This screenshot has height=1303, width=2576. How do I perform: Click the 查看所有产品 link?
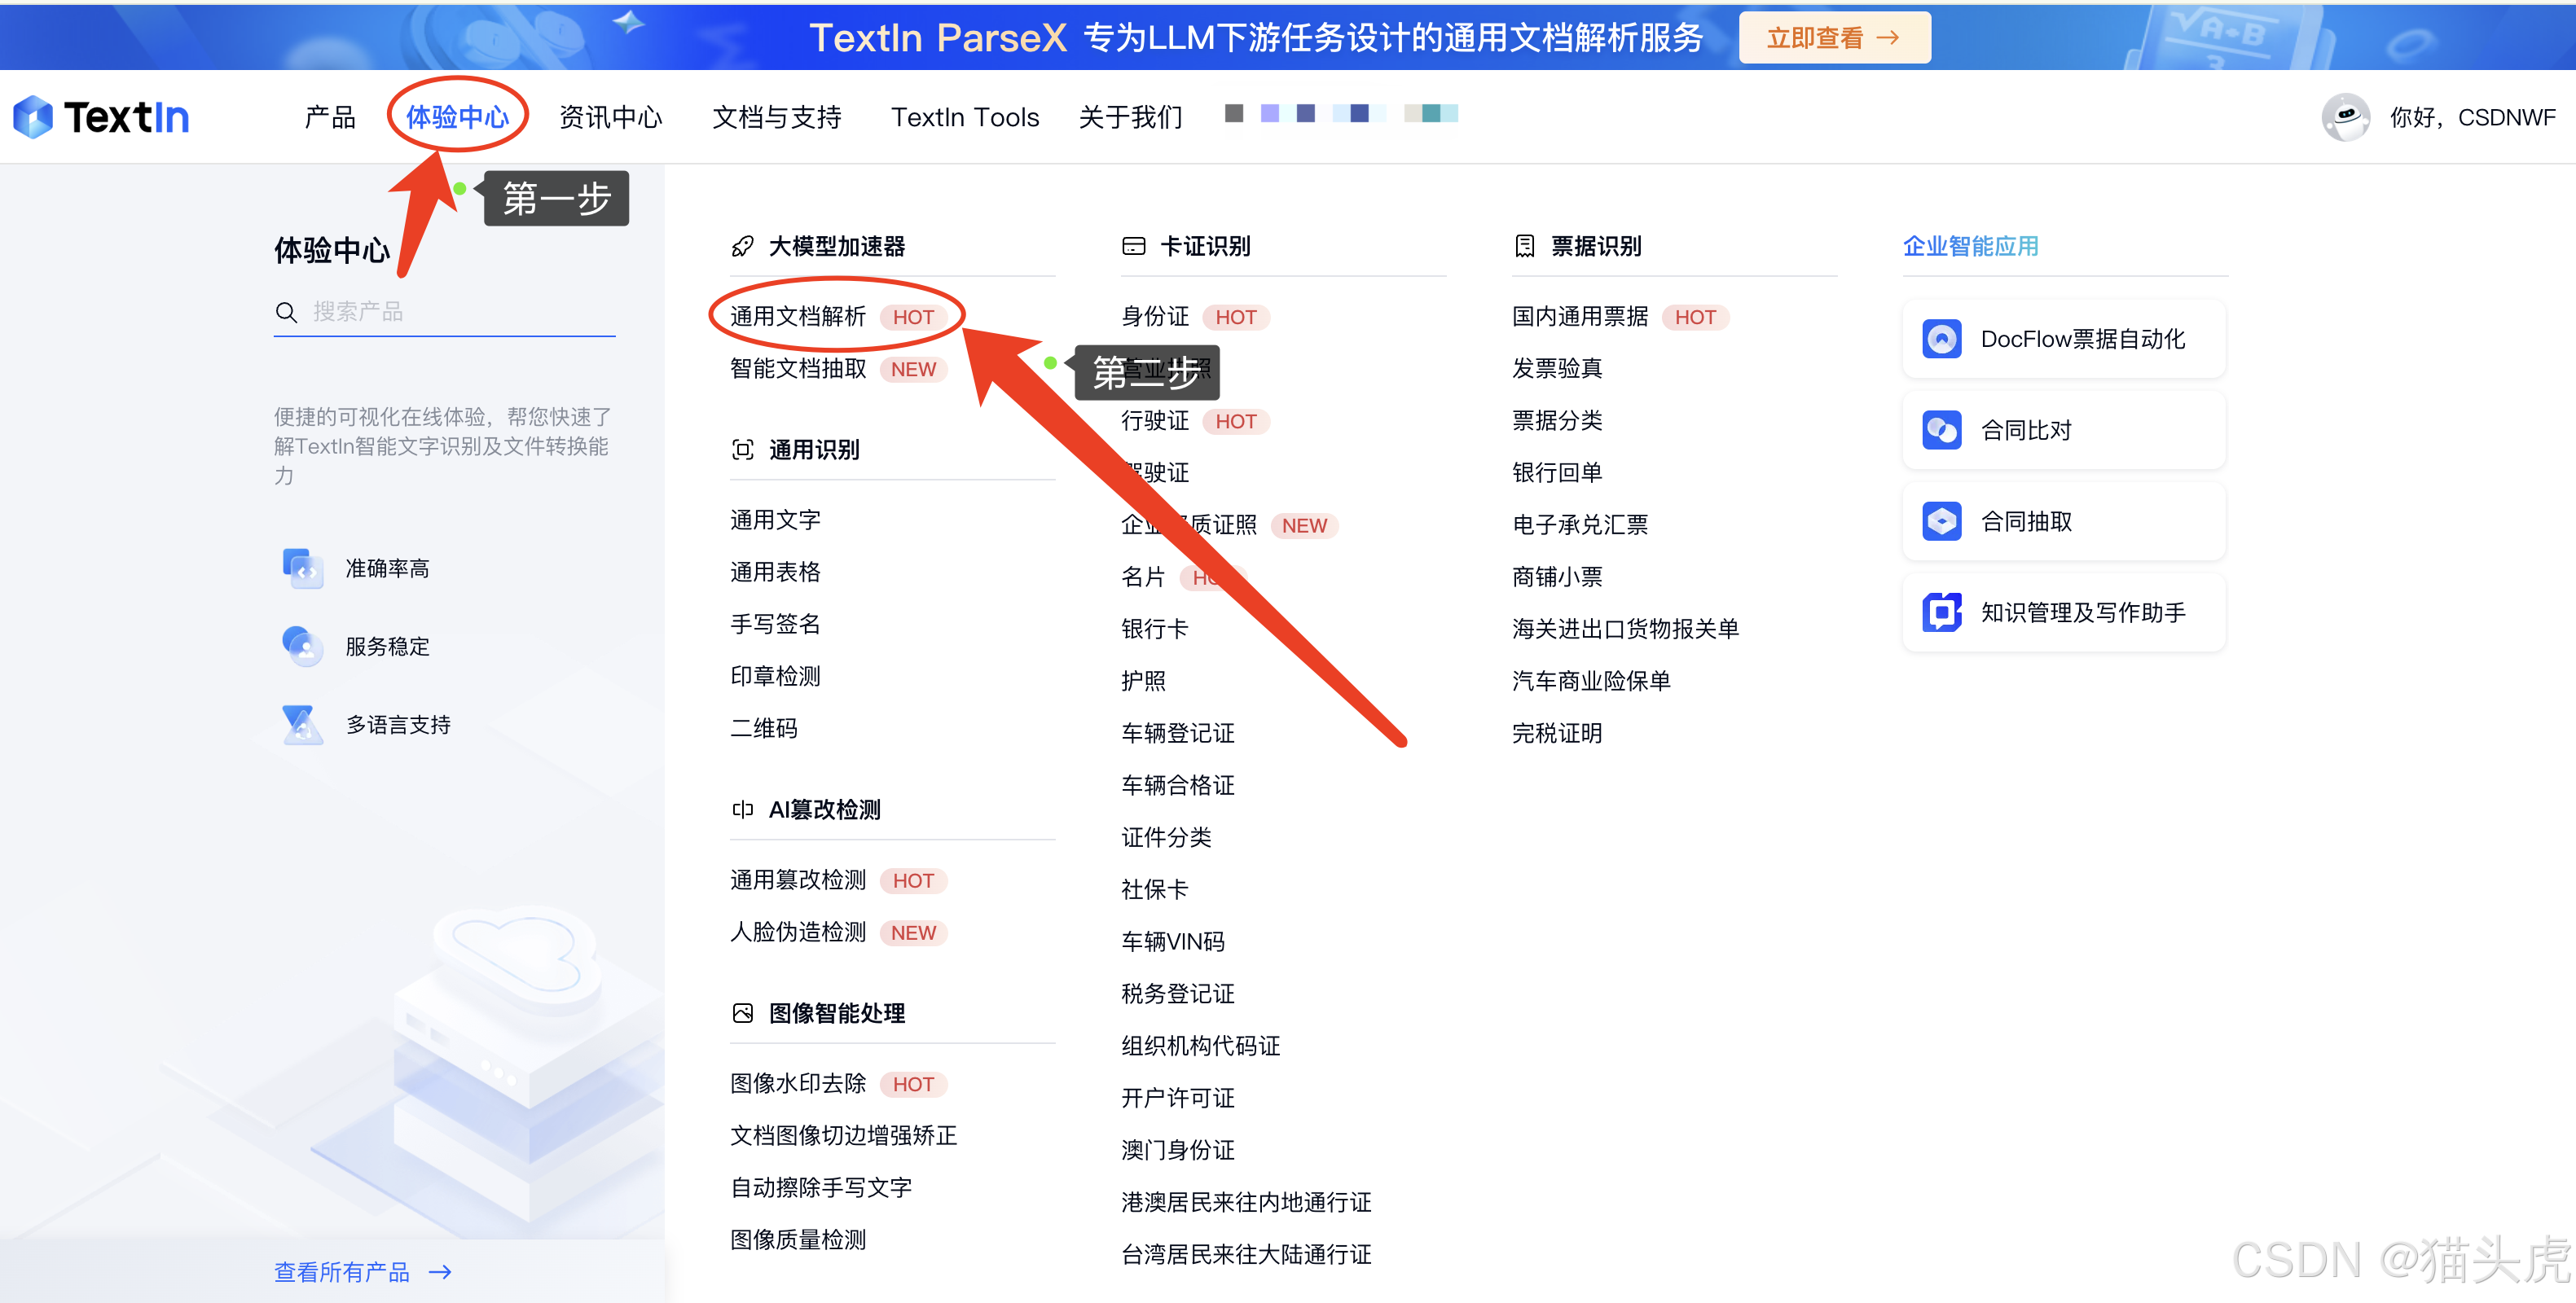click(x=342, y=1272)
